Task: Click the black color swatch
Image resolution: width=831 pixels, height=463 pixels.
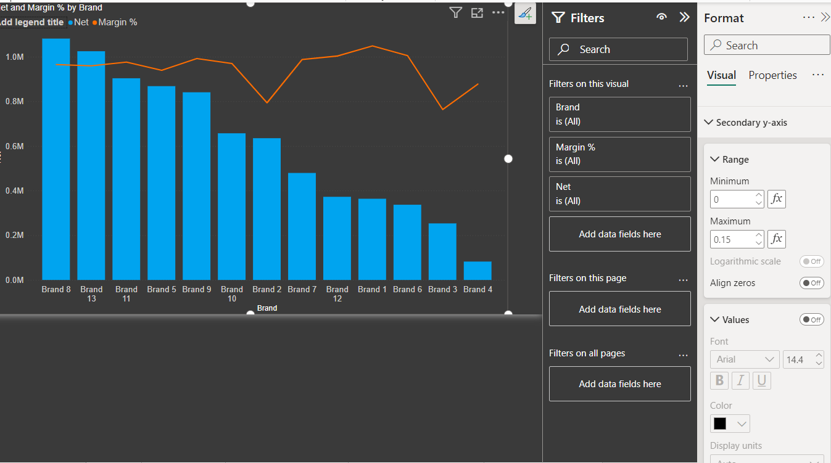Action: pos(721,424)
